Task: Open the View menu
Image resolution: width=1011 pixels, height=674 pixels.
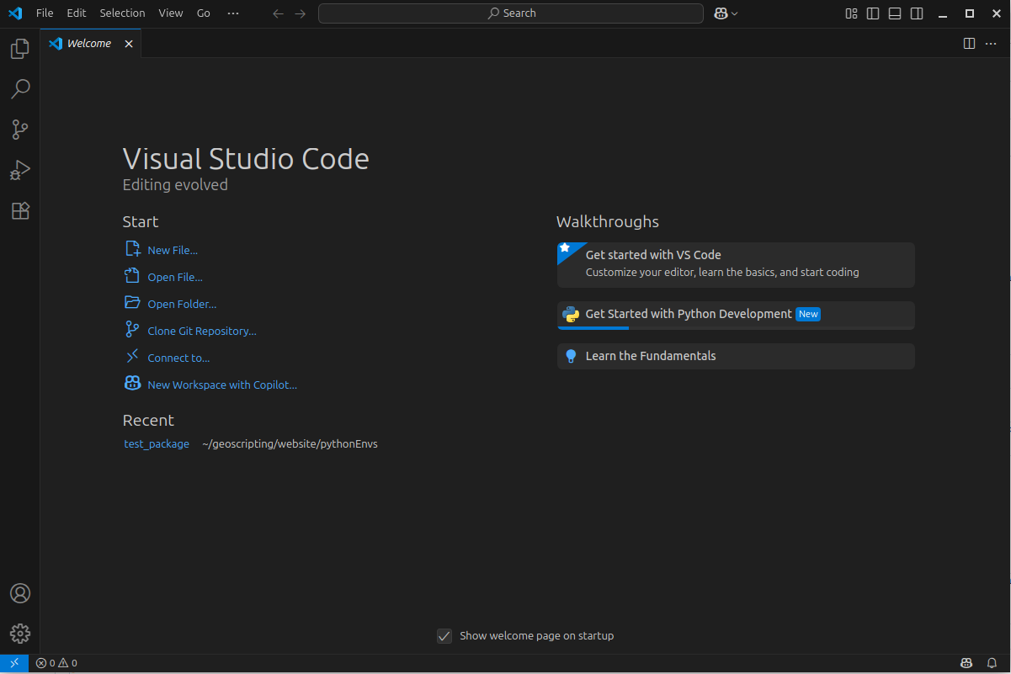Action: coord(171,13)
